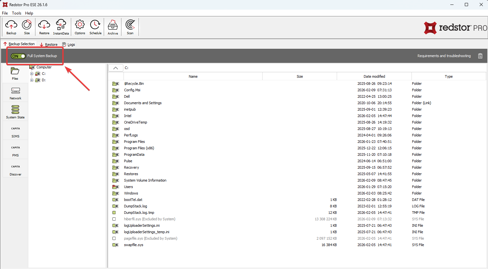Sort by the Size column header
The height and width of the screenshot is (269, 488).
click(x=300, y=76)
